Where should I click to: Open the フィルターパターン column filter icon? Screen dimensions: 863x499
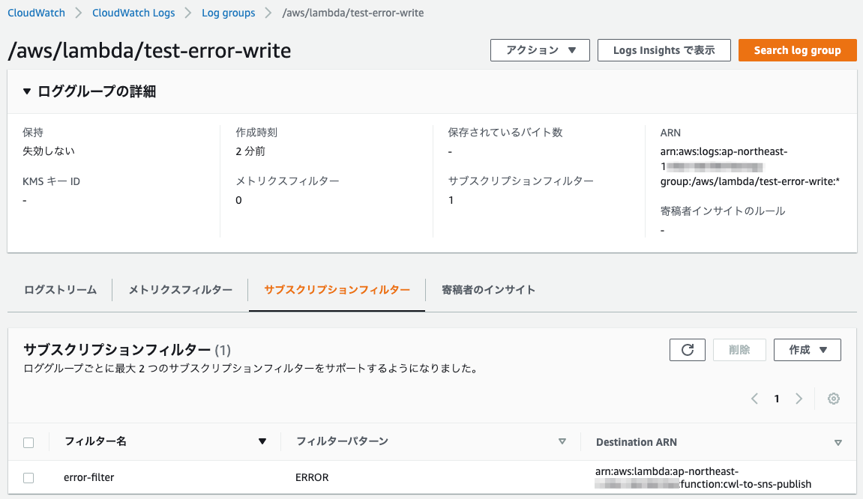click(x=562, y=441)
